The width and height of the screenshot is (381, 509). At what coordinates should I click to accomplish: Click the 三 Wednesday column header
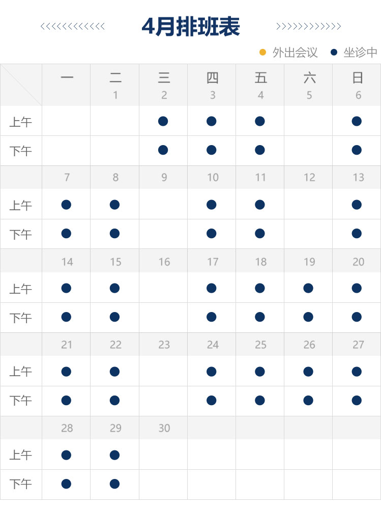pyautogui.click(x=164, y=78)
